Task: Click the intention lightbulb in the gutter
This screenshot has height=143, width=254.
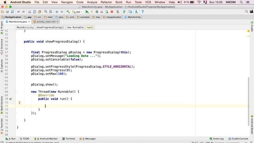Action: (19, 102)
